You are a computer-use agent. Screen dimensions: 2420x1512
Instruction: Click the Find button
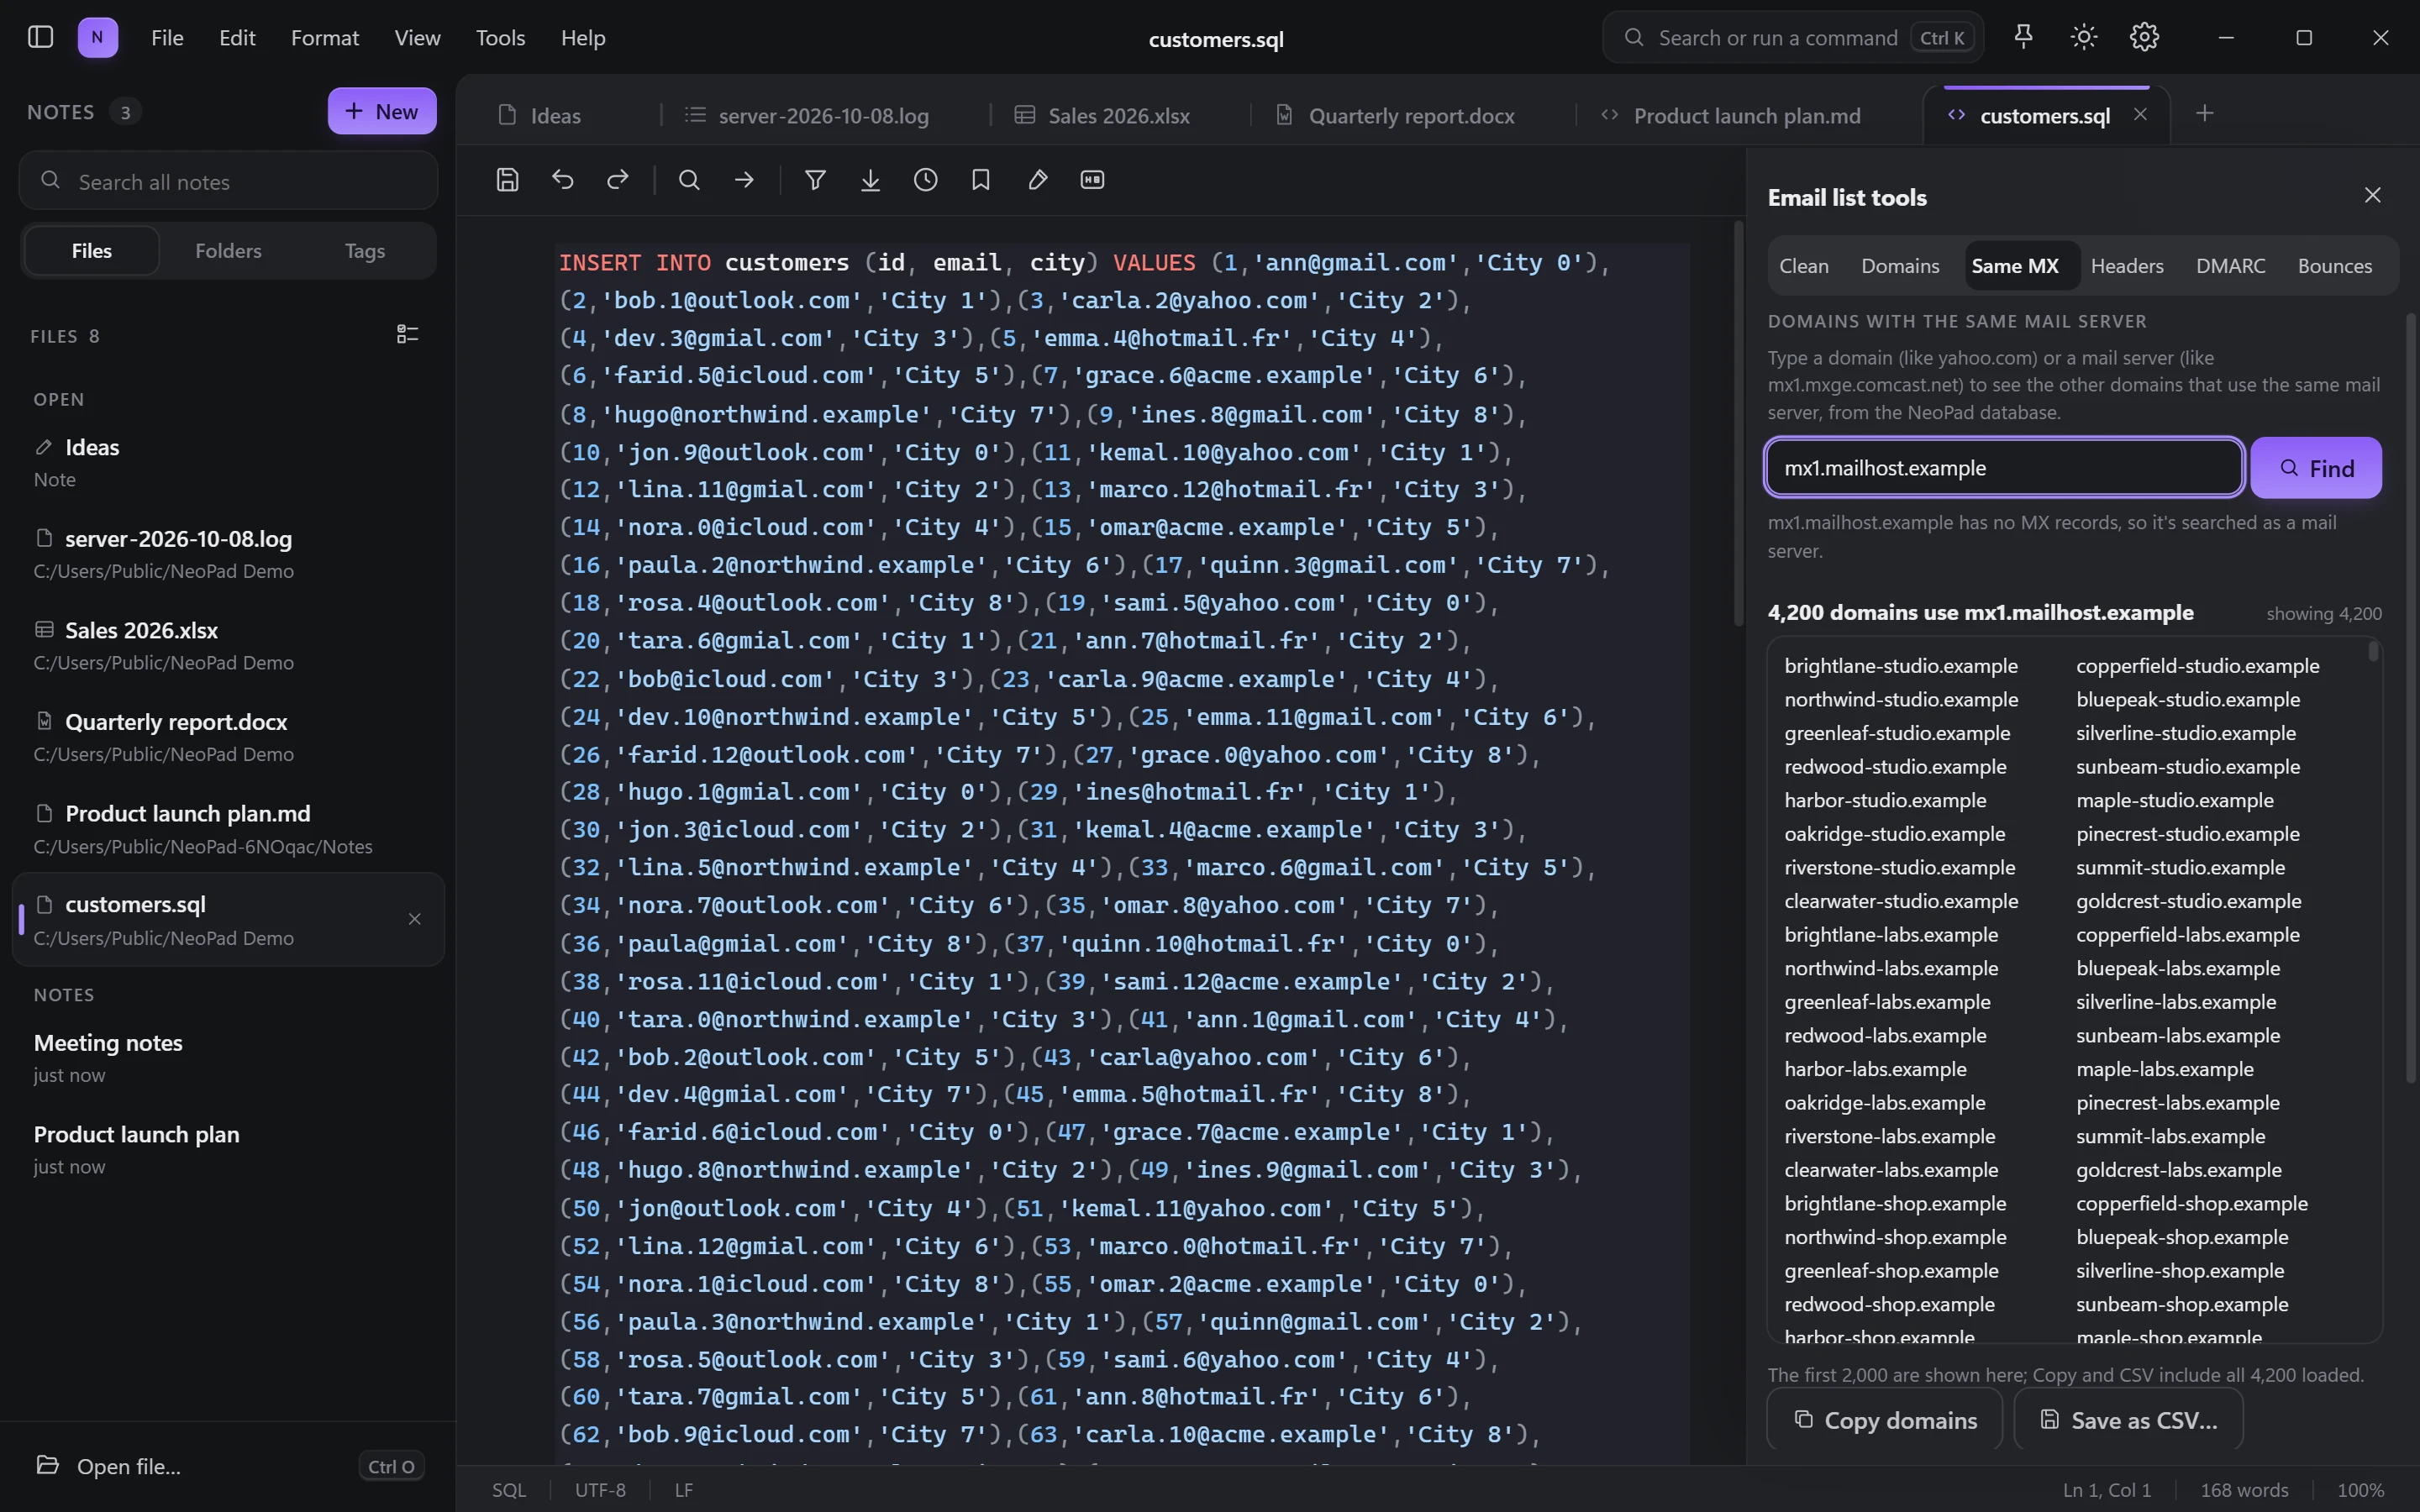pos(2316,468)
